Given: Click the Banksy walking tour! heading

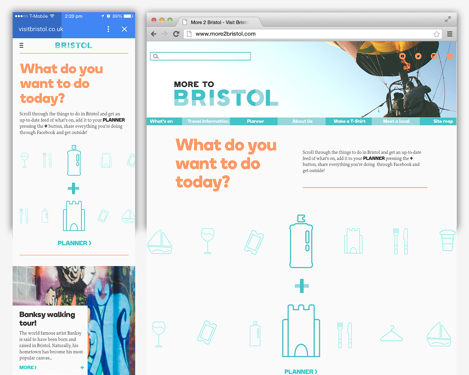Looking at the screenshot, I should click(x=47, y=319).
